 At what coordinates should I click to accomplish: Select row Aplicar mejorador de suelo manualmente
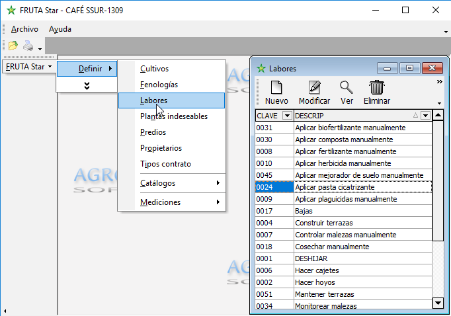tap(343, 175)
